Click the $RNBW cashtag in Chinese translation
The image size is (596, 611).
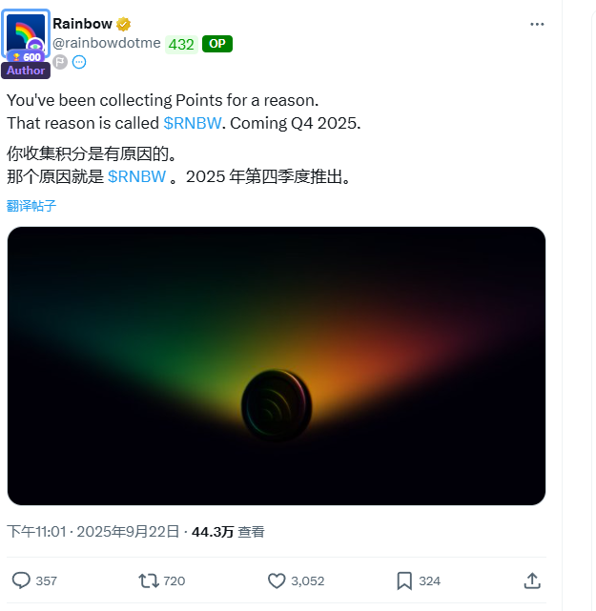pyautogui.click(x=136, y=176)
